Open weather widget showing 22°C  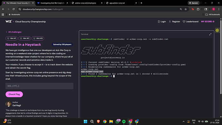(7, 121)
